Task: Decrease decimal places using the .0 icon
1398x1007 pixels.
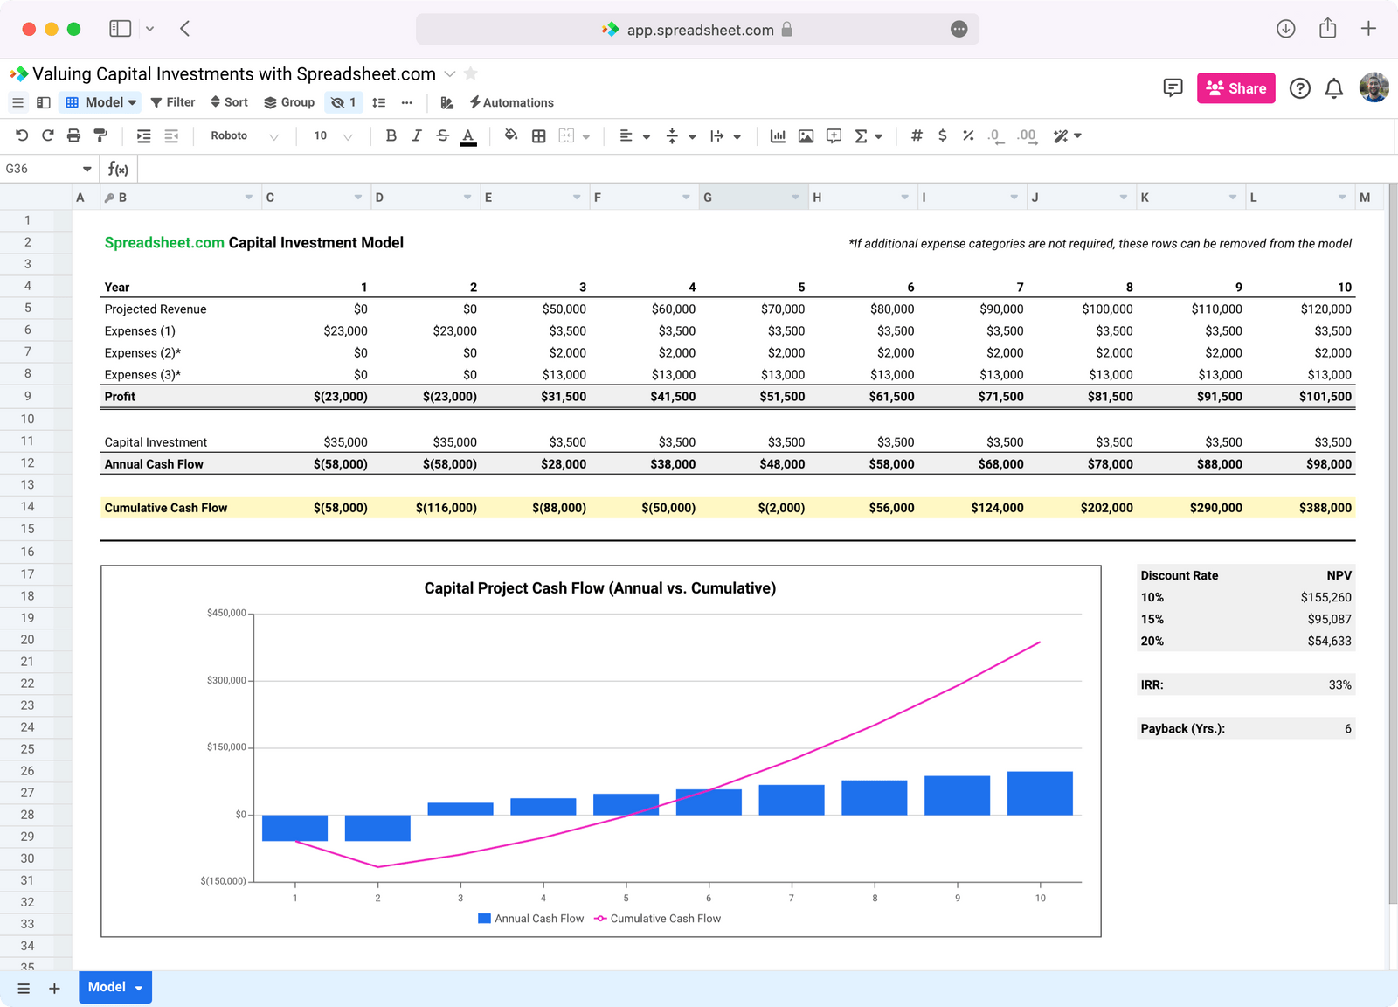Action: (994, 135)
